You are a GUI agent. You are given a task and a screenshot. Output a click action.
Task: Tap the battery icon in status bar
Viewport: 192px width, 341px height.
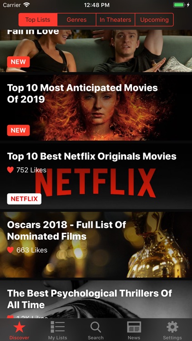point(179,5)
